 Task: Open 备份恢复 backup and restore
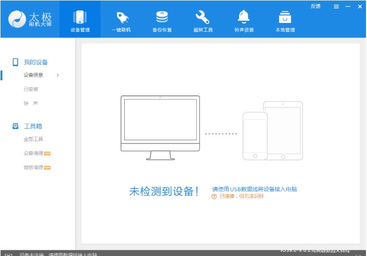[x=162, y=18]
